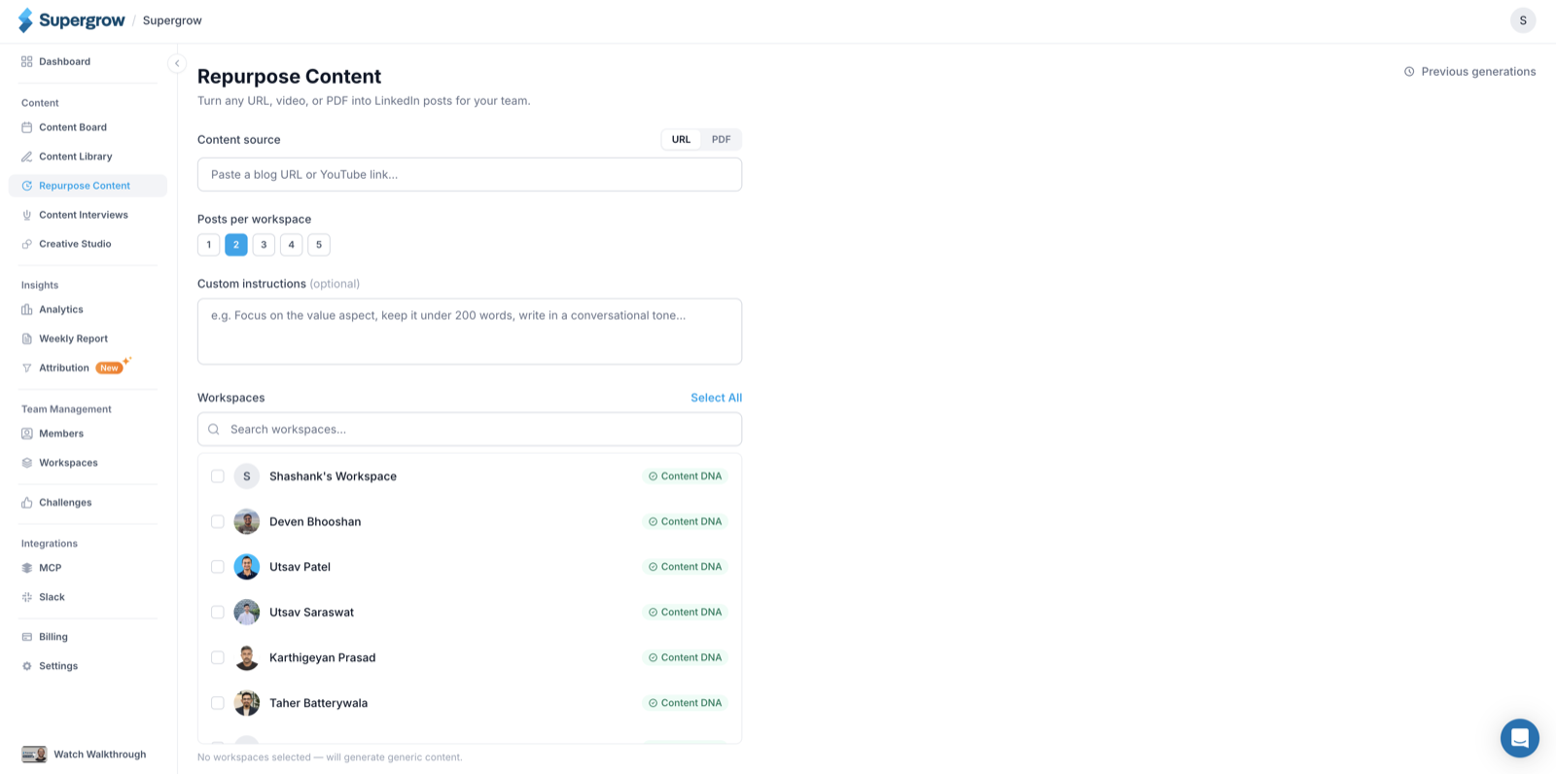The height and width of the screenshot is (774, 1556).
Task: Click the Billing card icon
Action: pos(27,637)
